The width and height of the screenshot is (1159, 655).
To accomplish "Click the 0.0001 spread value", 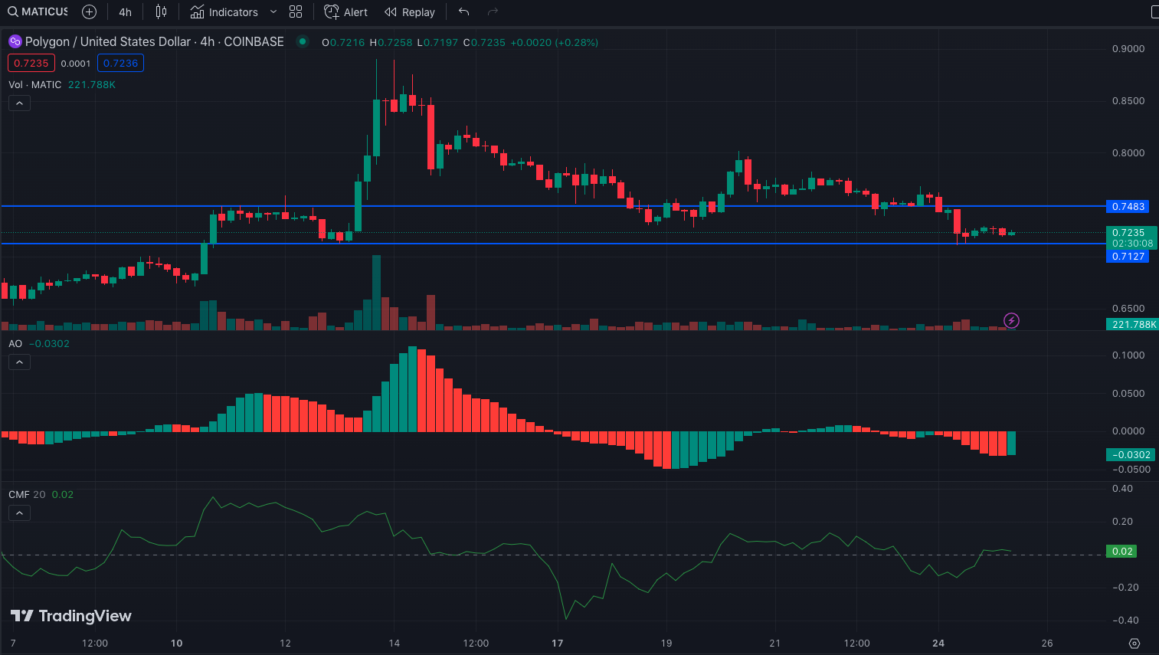I will (x=76, y=64).
